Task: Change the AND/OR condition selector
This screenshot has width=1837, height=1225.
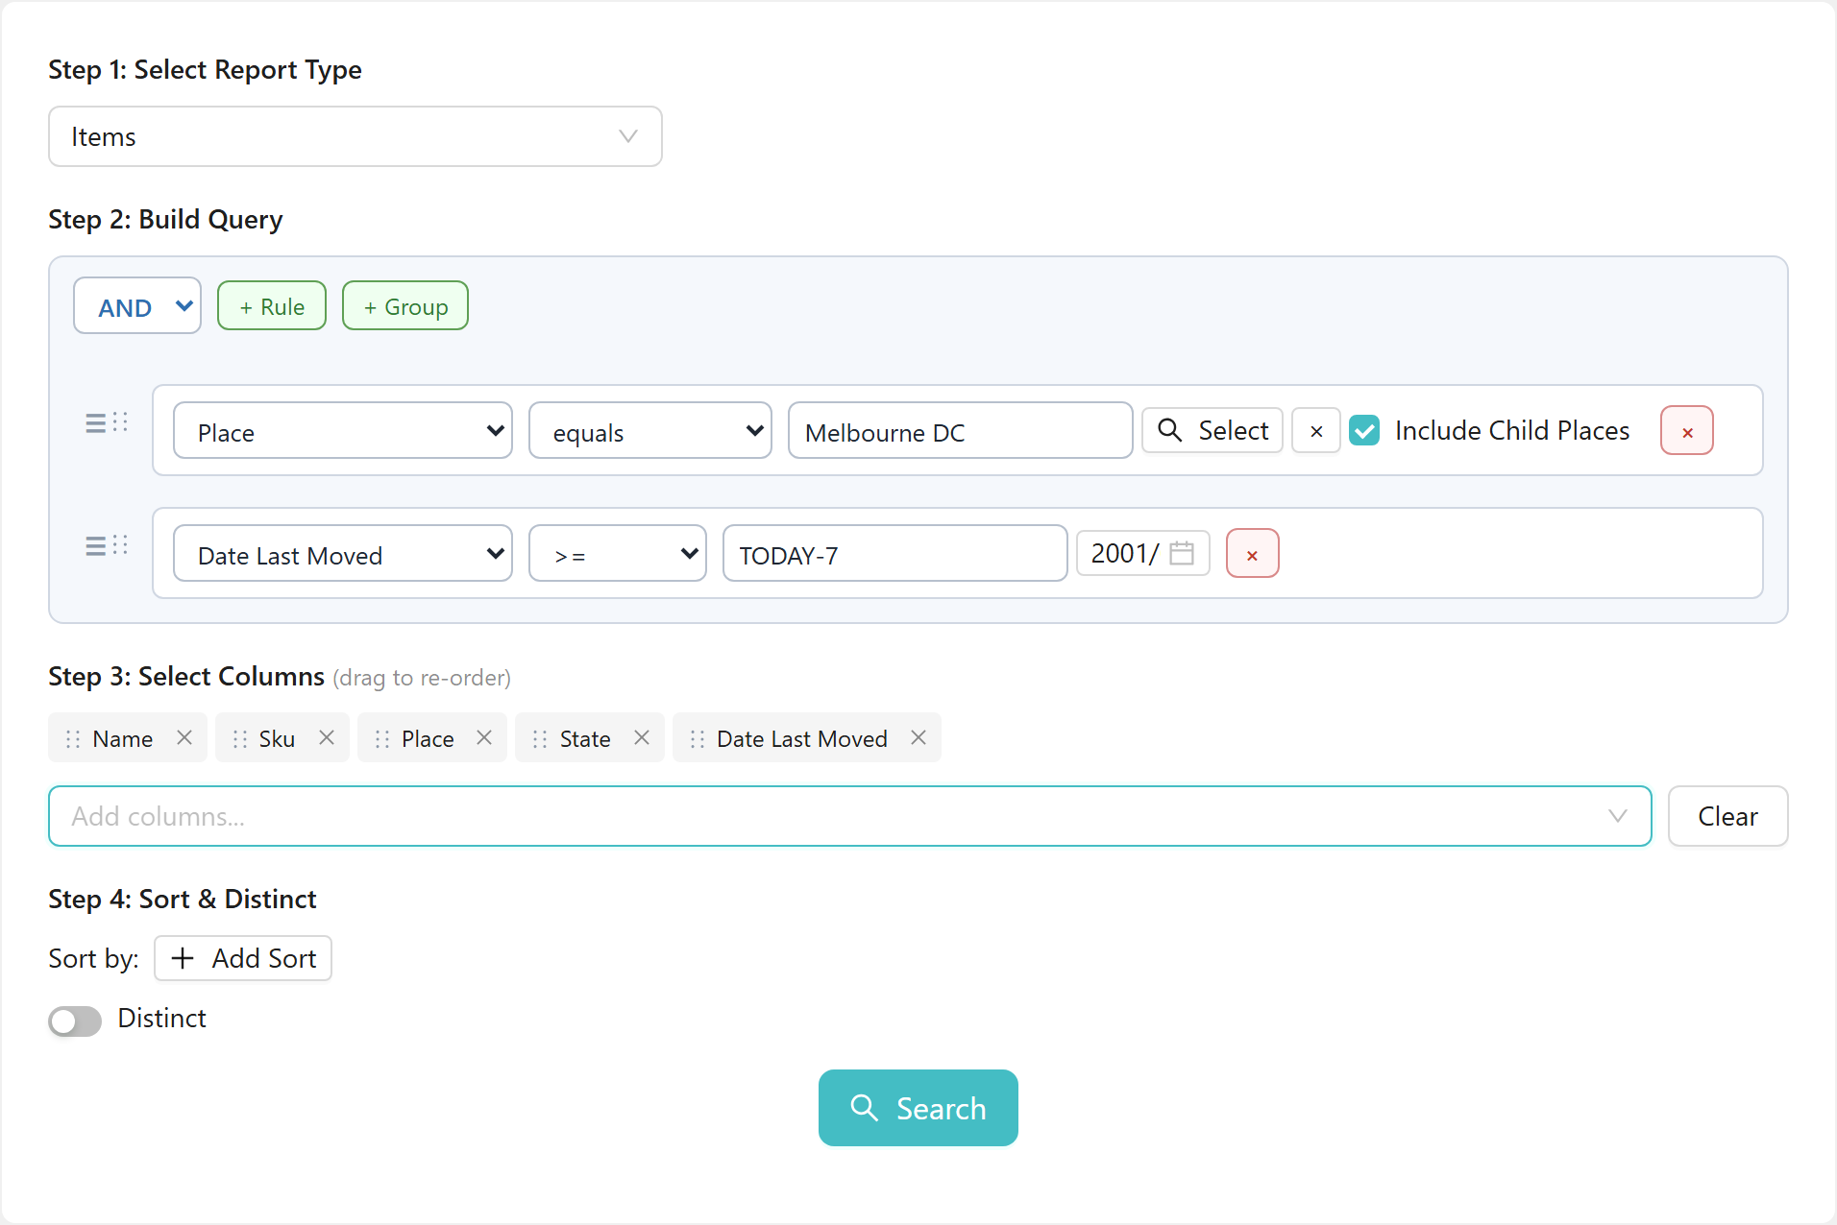Action: [x=137, y=306]
